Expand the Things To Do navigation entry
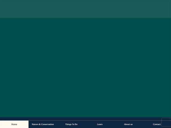 pos(71,124)
